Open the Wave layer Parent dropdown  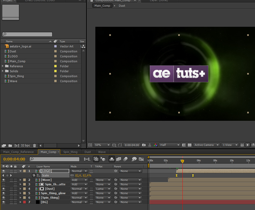coord(130,180)
